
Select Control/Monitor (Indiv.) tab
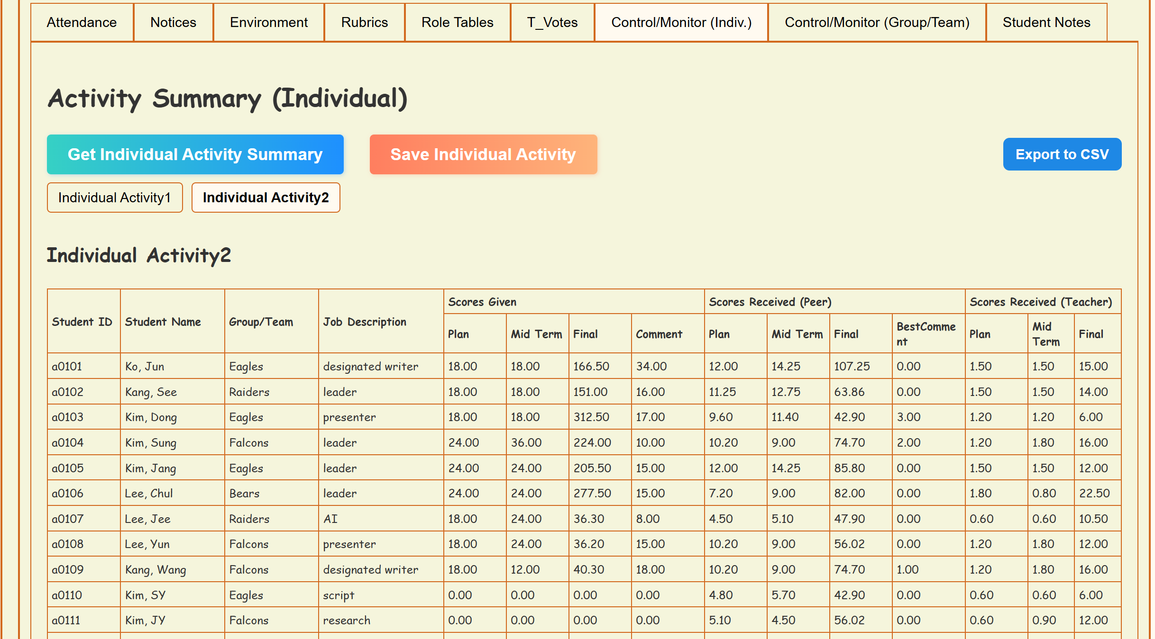[x=681, y=22]
